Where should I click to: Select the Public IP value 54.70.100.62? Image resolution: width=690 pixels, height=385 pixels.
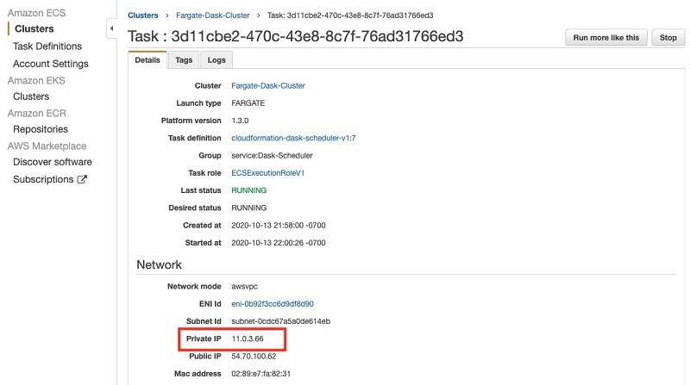click(254, 356)
